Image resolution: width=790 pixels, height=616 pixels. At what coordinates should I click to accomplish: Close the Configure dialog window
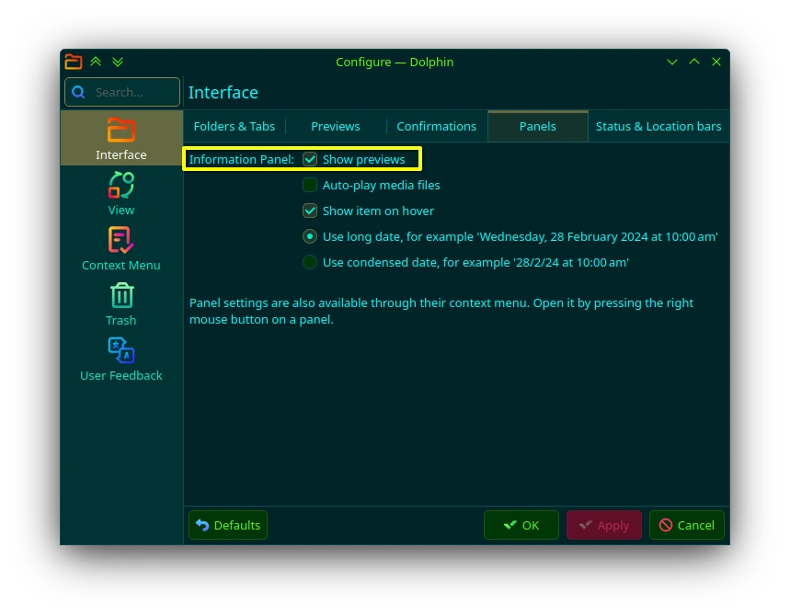pyautogui.click(x=716, y=62)
